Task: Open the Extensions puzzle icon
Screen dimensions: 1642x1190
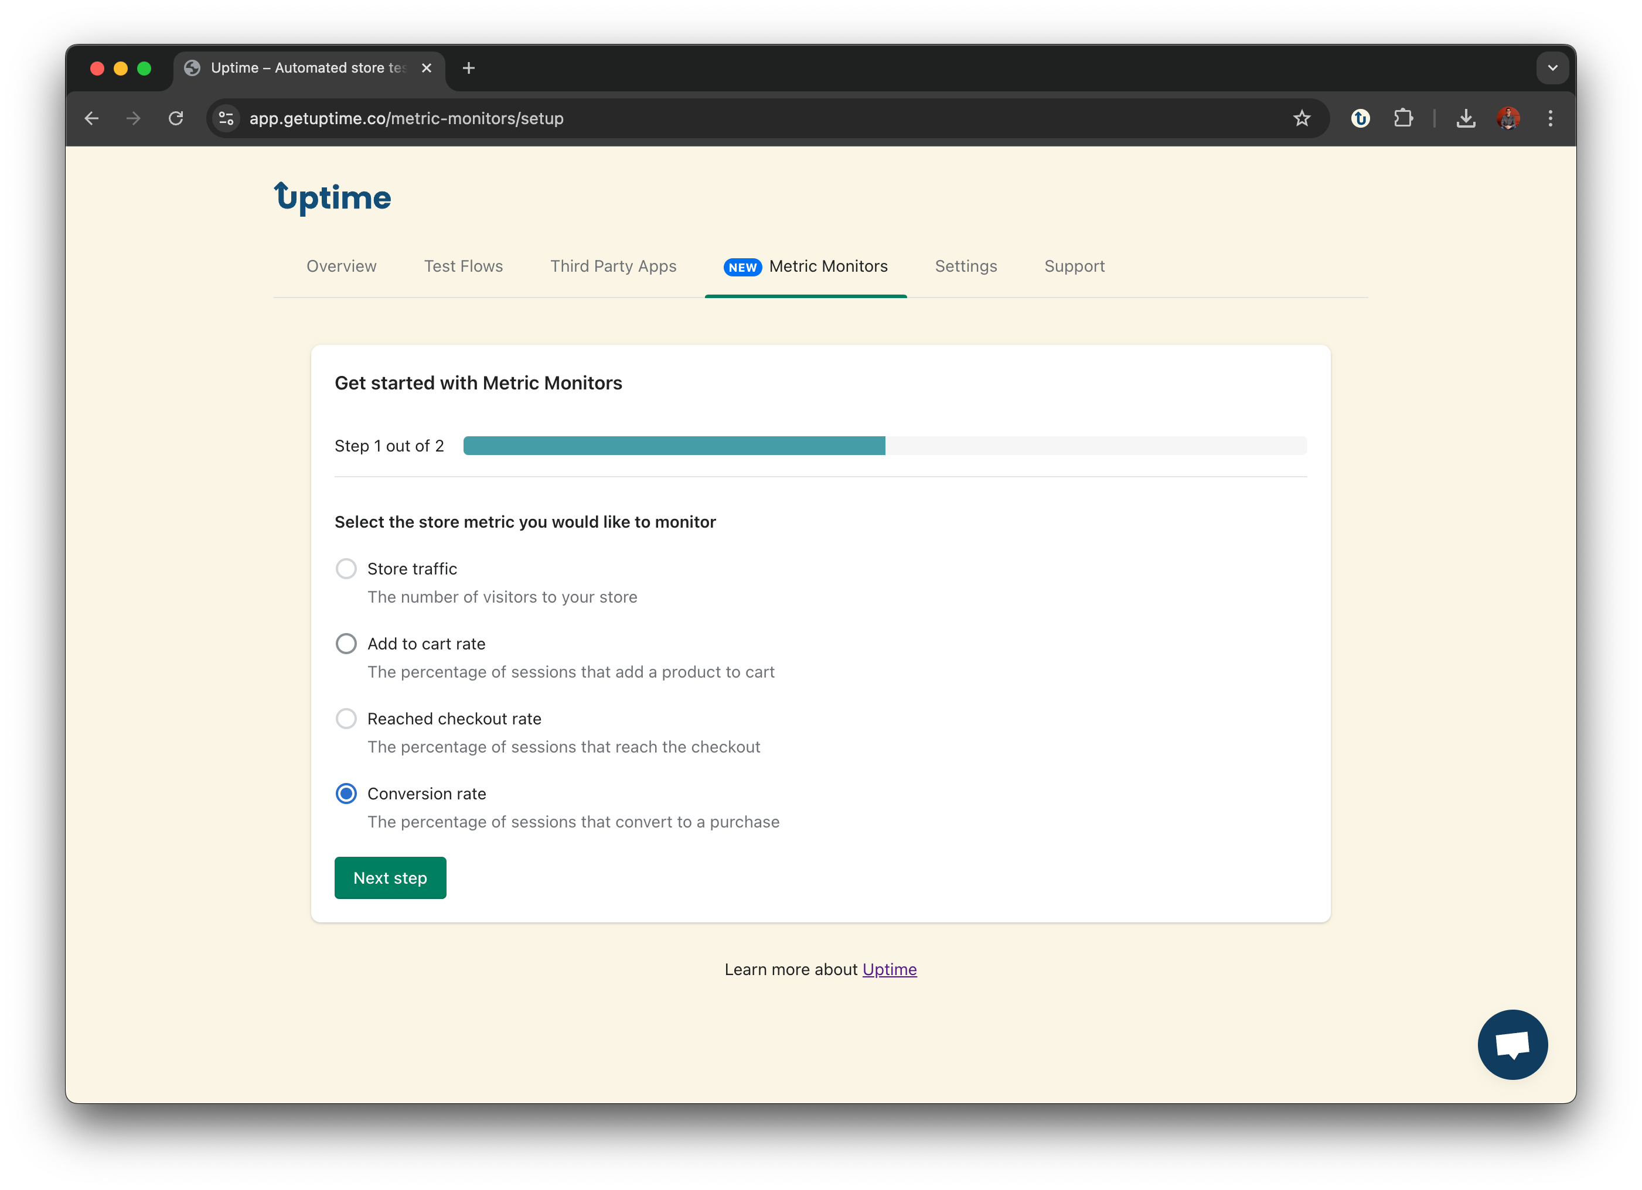Action: 1402,118
